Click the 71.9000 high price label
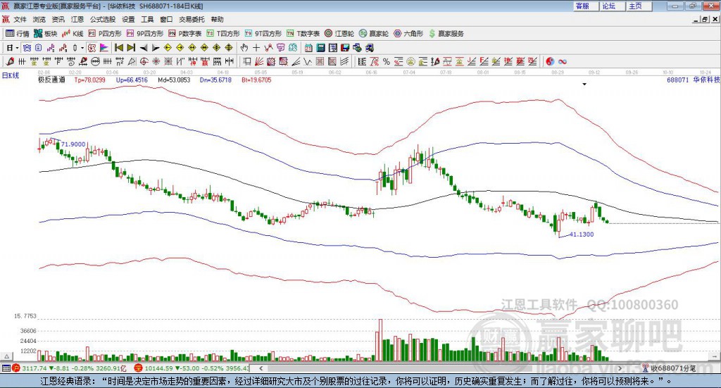 (73, 144)
